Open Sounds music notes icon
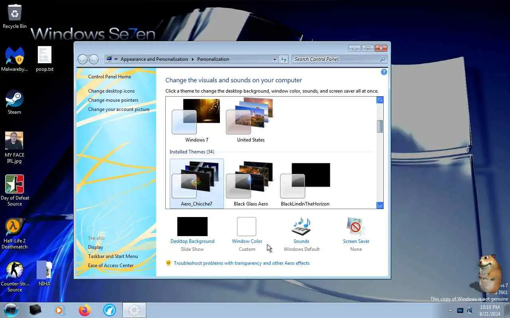The image size is (510, 318). coord(301,227)
